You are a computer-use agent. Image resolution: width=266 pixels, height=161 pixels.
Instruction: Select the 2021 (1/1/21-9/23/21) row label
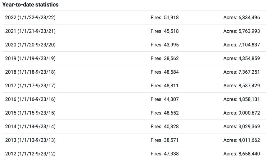pos(30,31)
